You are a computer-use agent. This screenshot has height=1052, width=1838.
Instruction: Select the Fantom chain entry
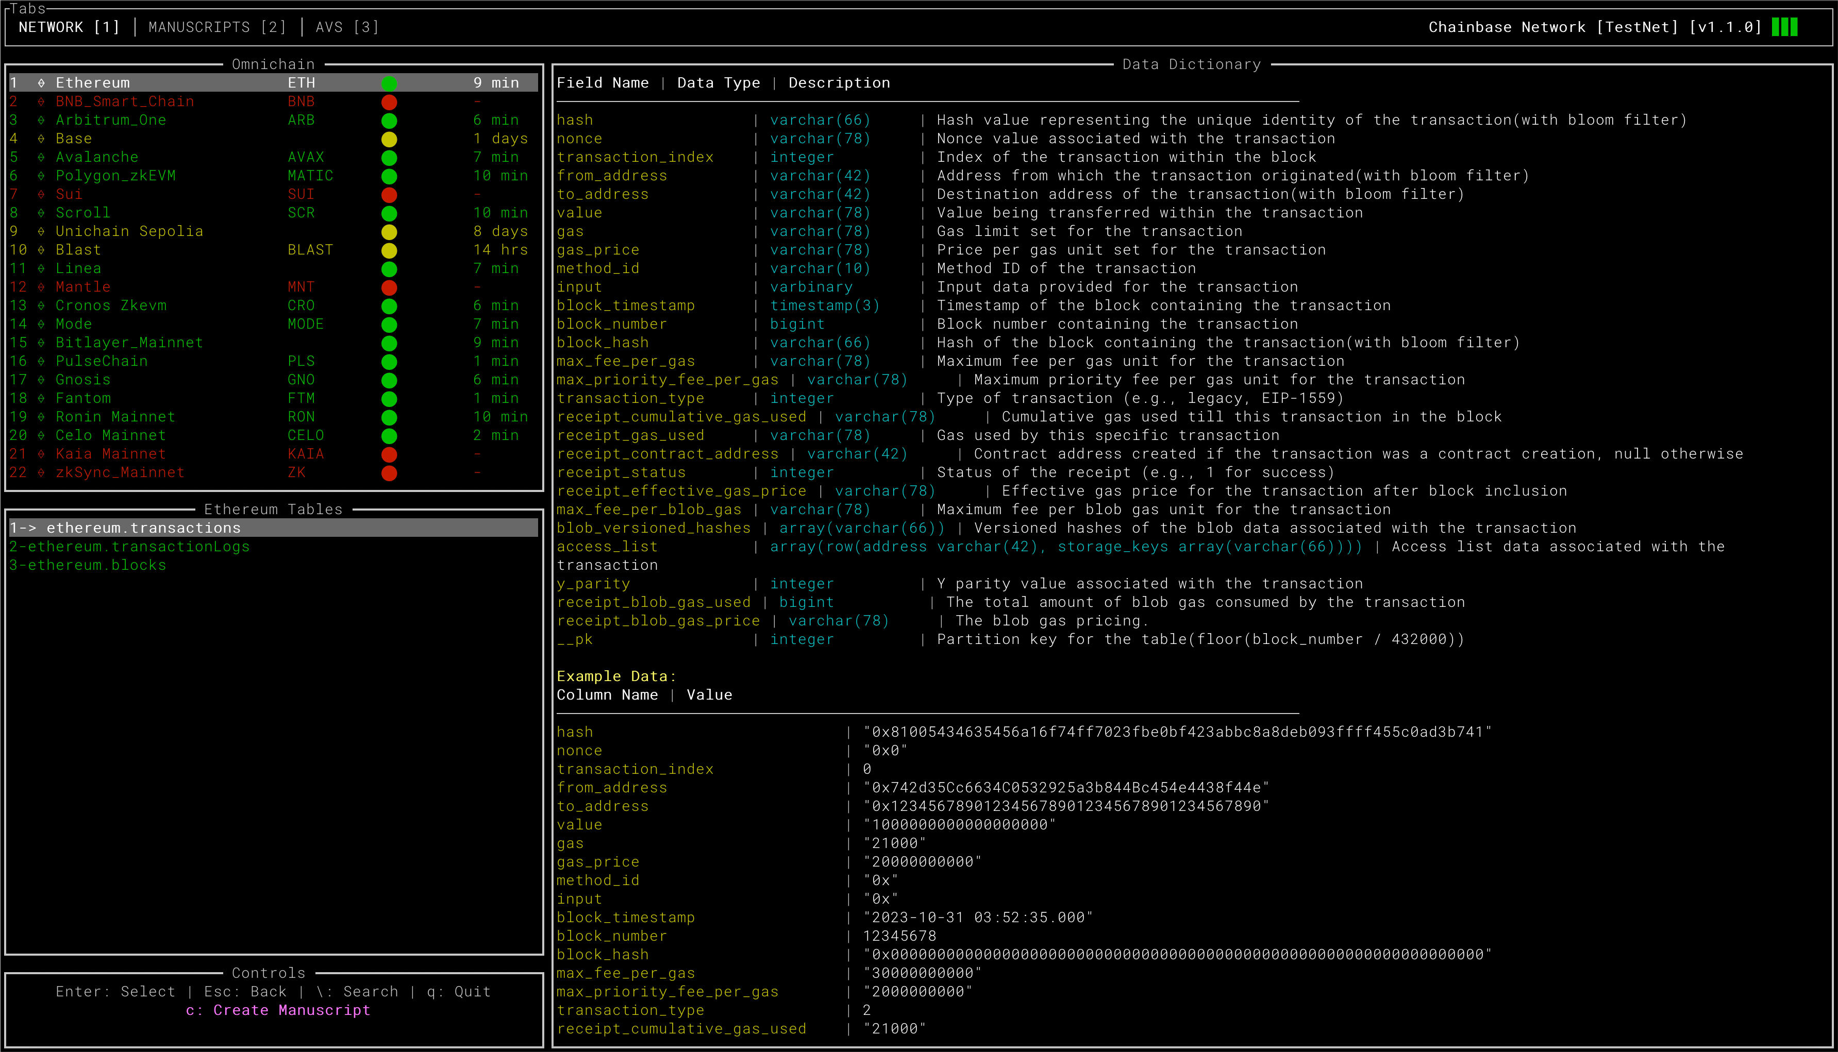273,398
